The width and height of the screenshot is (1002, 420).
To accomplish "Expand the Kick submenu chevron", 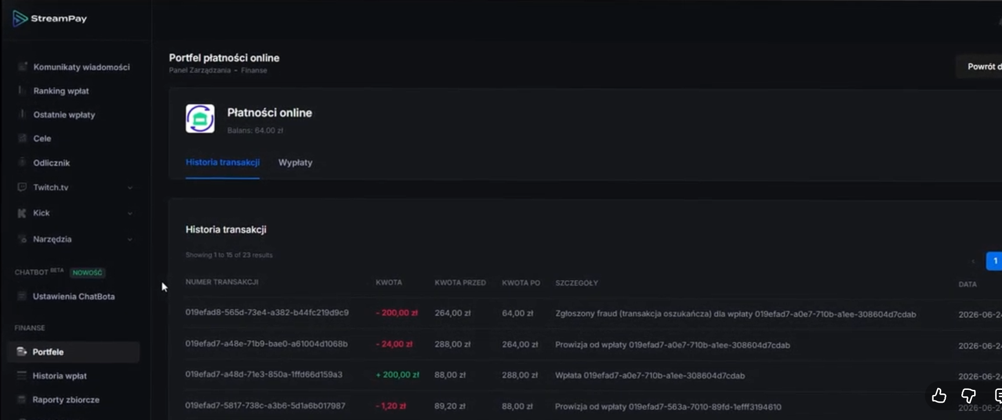I will click(x=130, y=213).
